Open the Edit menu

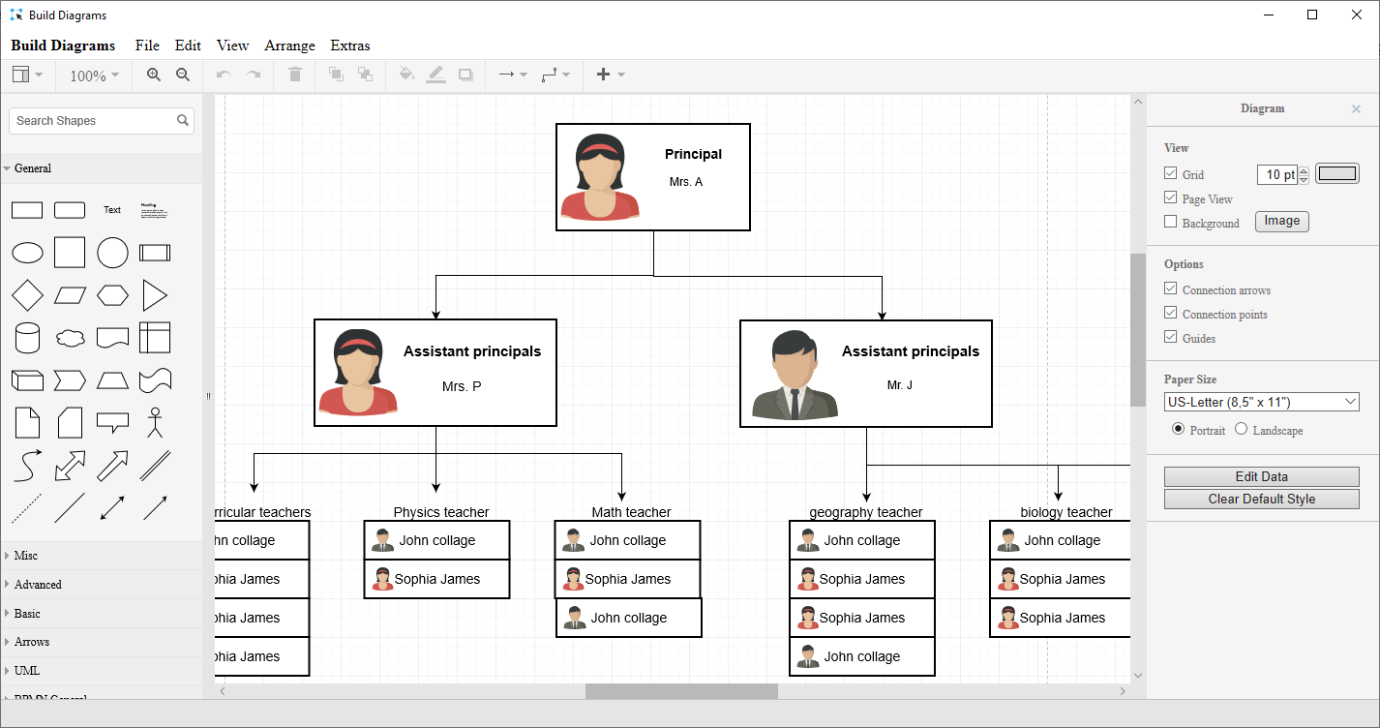(188, 45)
